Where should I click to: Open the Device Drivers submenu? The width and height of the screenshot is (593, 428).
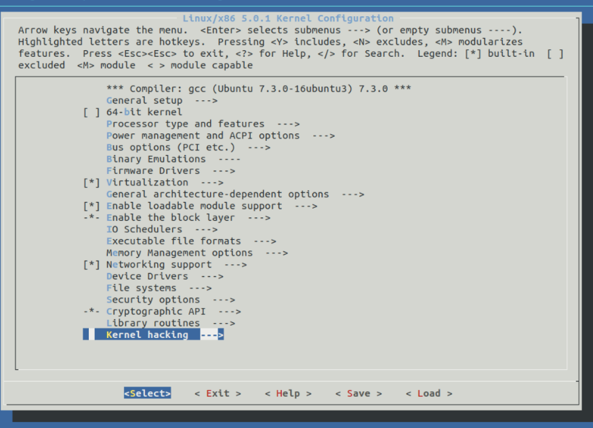pyautogui.click(x=165, y=276)
